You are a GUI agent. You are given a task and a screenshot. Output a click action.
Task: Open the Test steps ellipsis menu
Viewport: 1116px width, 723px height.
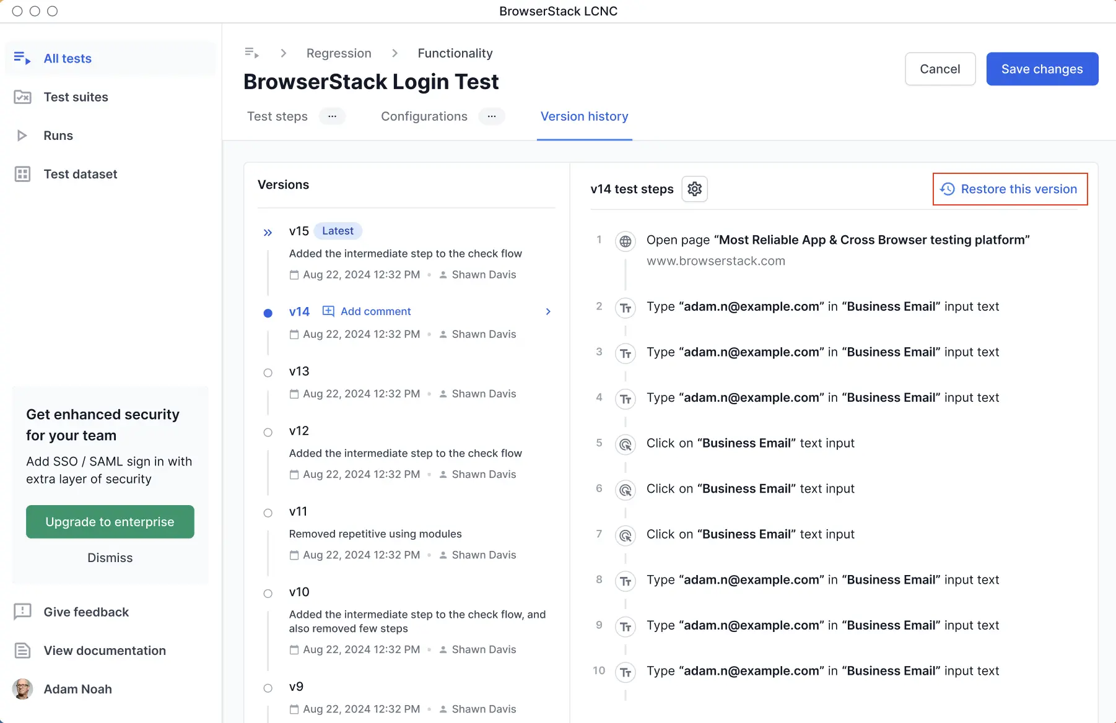(x=332, y=116)
